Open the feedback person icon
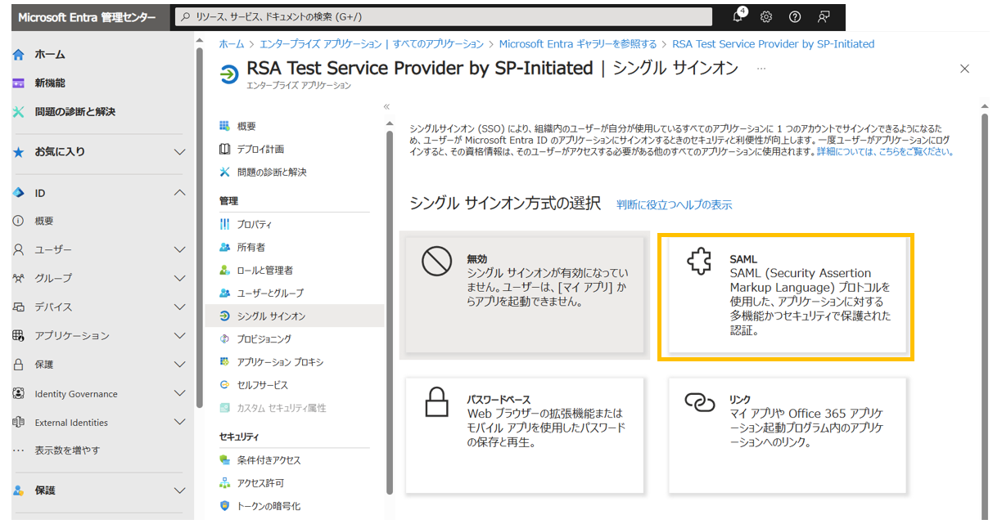Image resolution: width=993 pixels, height=524 pixels. [x=824, y=16]
